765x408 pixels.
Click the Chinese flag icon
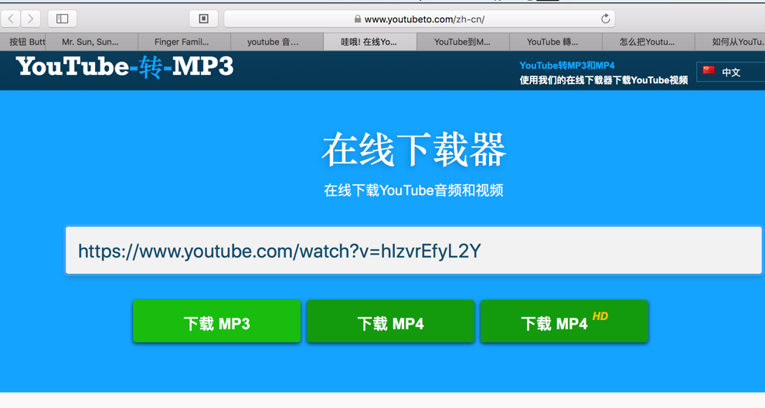(709, 71)
